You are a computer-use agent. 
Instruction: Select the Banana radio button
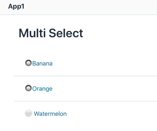click(x=28, y=63)
